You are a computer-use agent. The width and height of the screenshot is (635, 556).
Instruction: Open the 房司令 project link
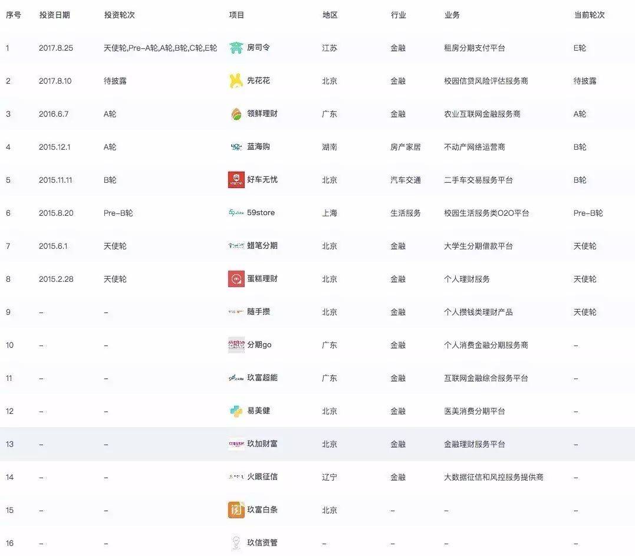point(258,48)
